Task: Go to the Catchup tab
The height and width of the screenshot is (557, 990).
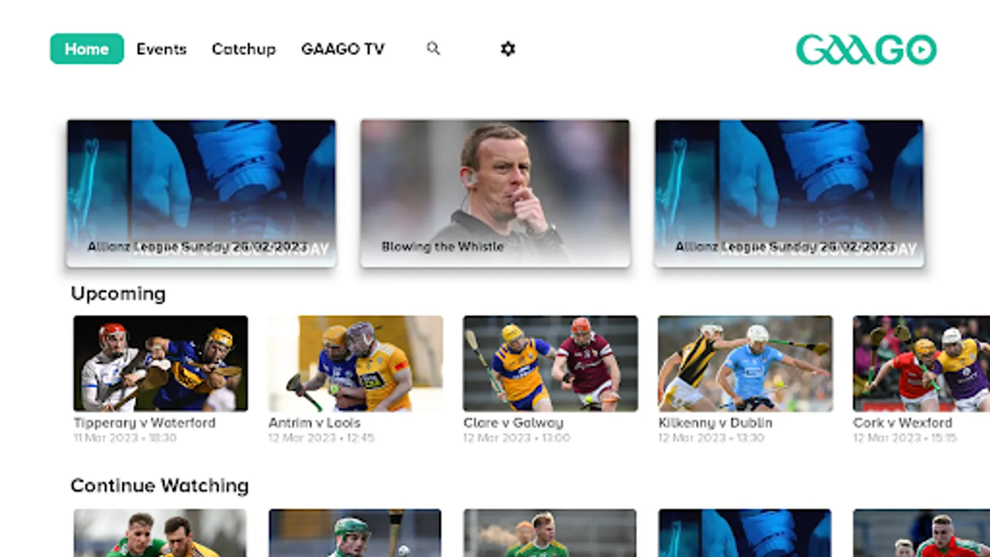Action: 244,49
